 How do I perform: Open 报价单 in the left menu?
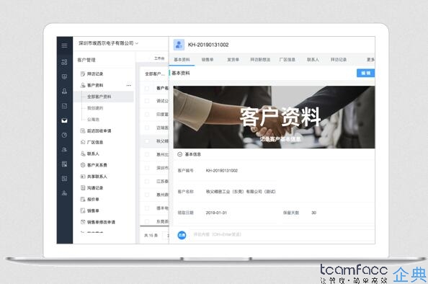pos(93,199)
